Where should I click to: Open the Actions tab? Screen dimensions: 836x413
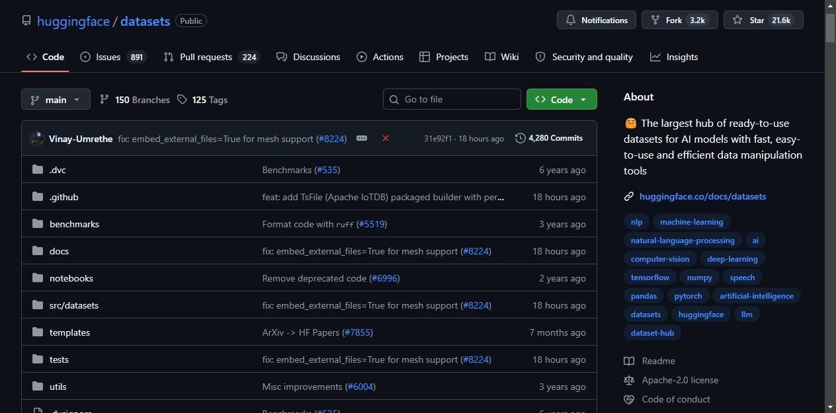380,57
